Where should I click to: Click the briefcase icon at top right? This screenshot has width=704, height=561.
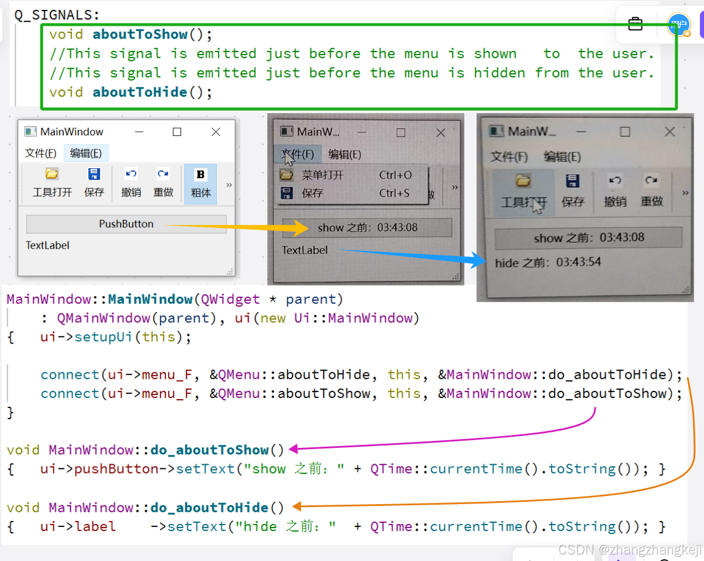click(635, 25)
